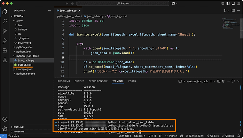This screenshot has width=243, height=138.
Task: Click Quokka in status bar
Action: pyautogui.click(x=228, y=136)
